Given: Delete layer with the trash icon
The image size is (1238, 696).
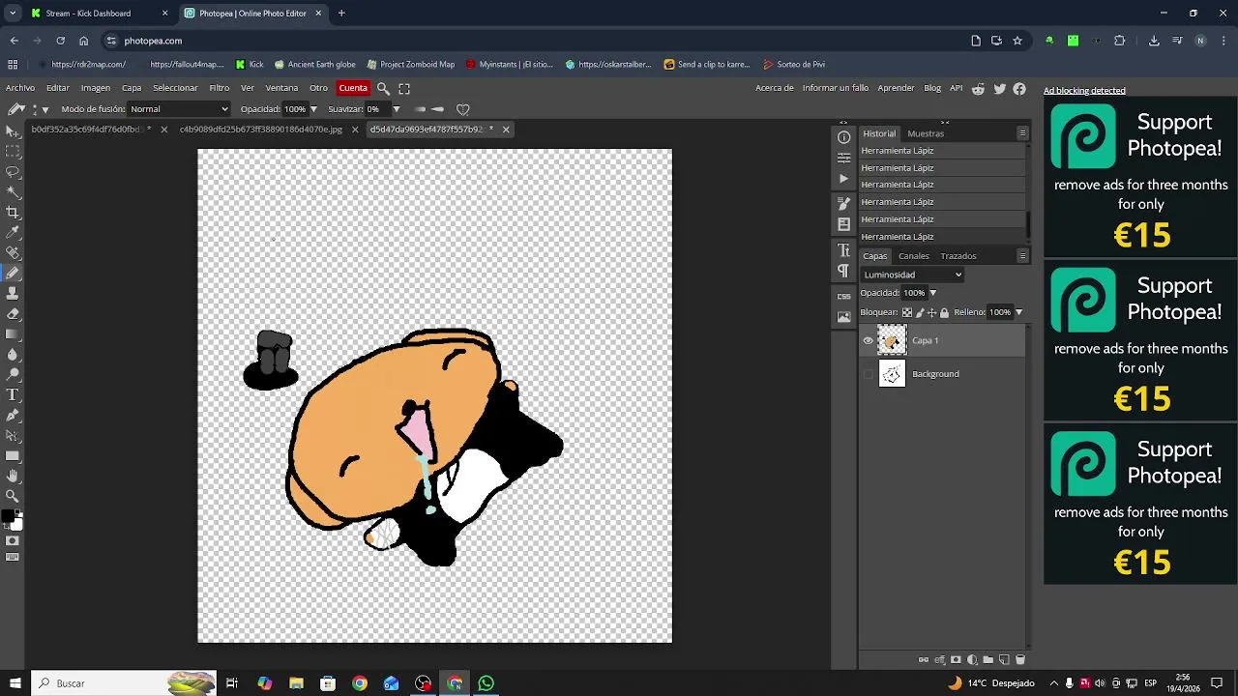Looking at the screenshot, I should click(1019, 659).
